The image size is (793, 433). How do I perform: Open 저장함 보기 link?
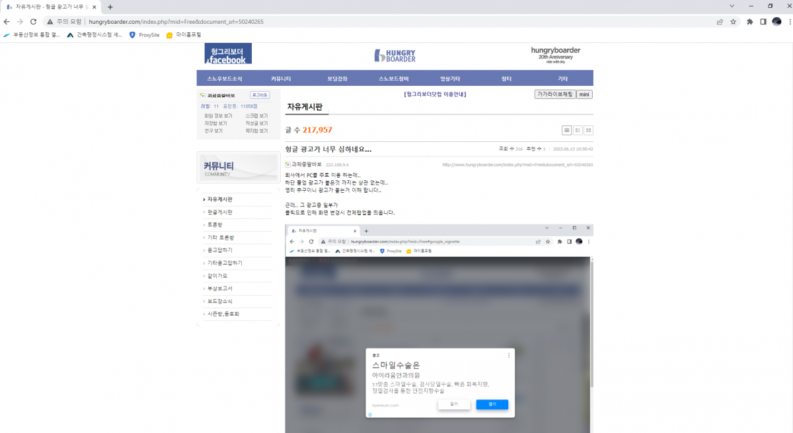point(215,123)
